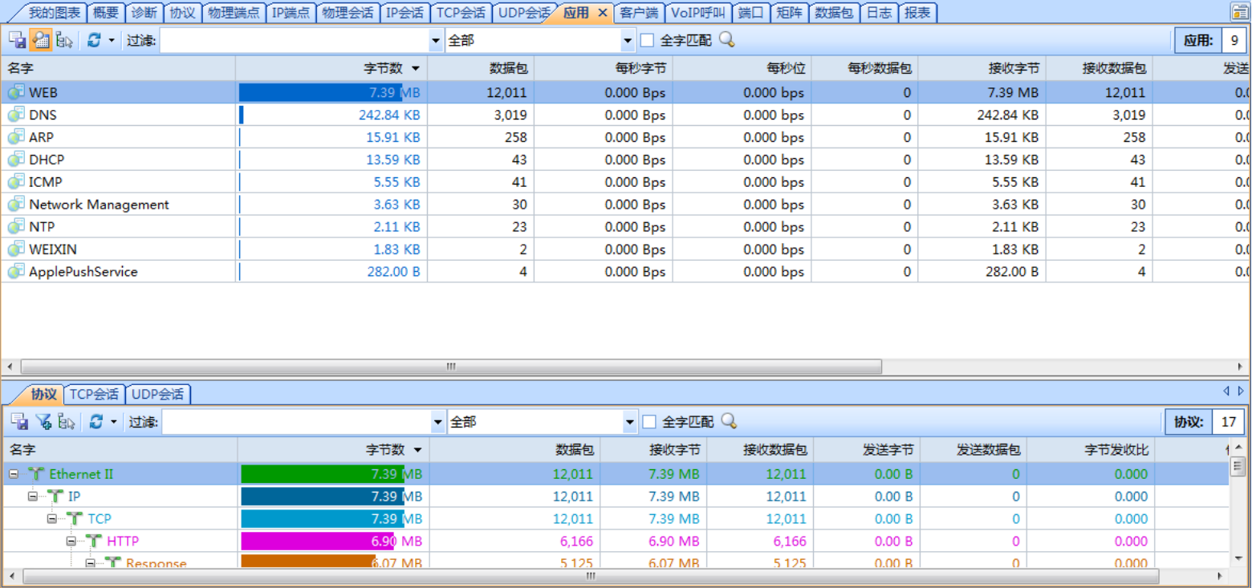Click the save icon in the lower protocol toolbar
The image size is (1252, 588).
point(19,421)
